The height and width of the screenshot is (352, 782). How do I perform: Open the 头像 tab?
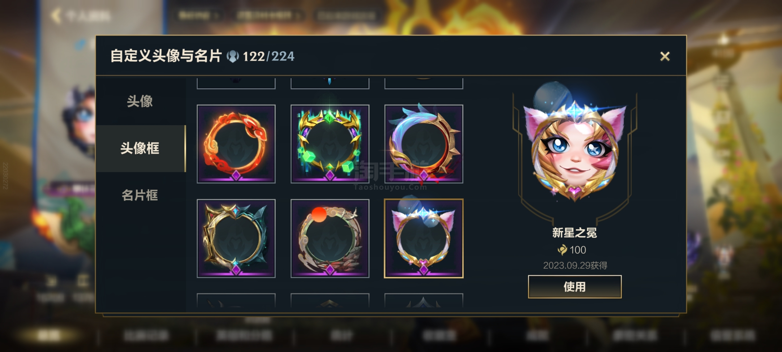coord(140,102)
